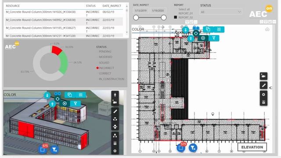This screenshot has height=158, width=281.
Task: Sort table by RESOURCE column header
Action: tap(13, 6)
